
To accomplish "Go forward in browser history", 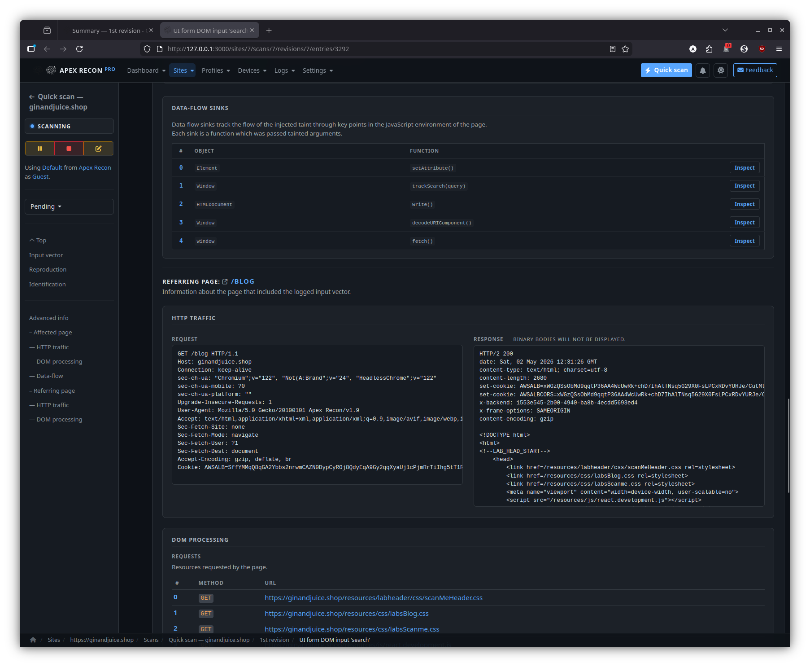I will pos(63,49).
